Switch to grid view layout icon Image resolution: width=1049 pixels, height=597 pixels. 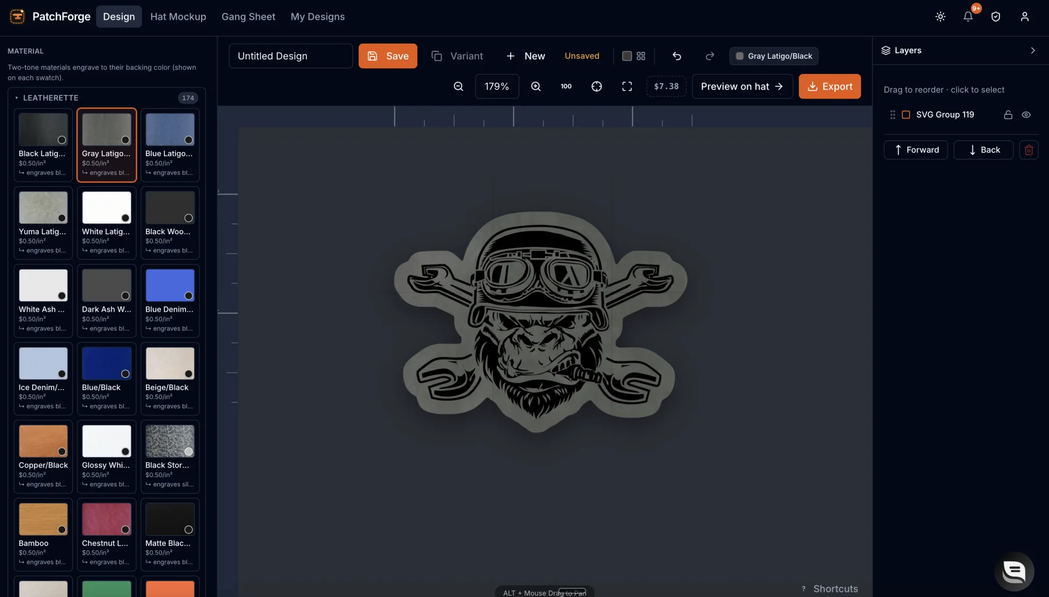[641, 56]
